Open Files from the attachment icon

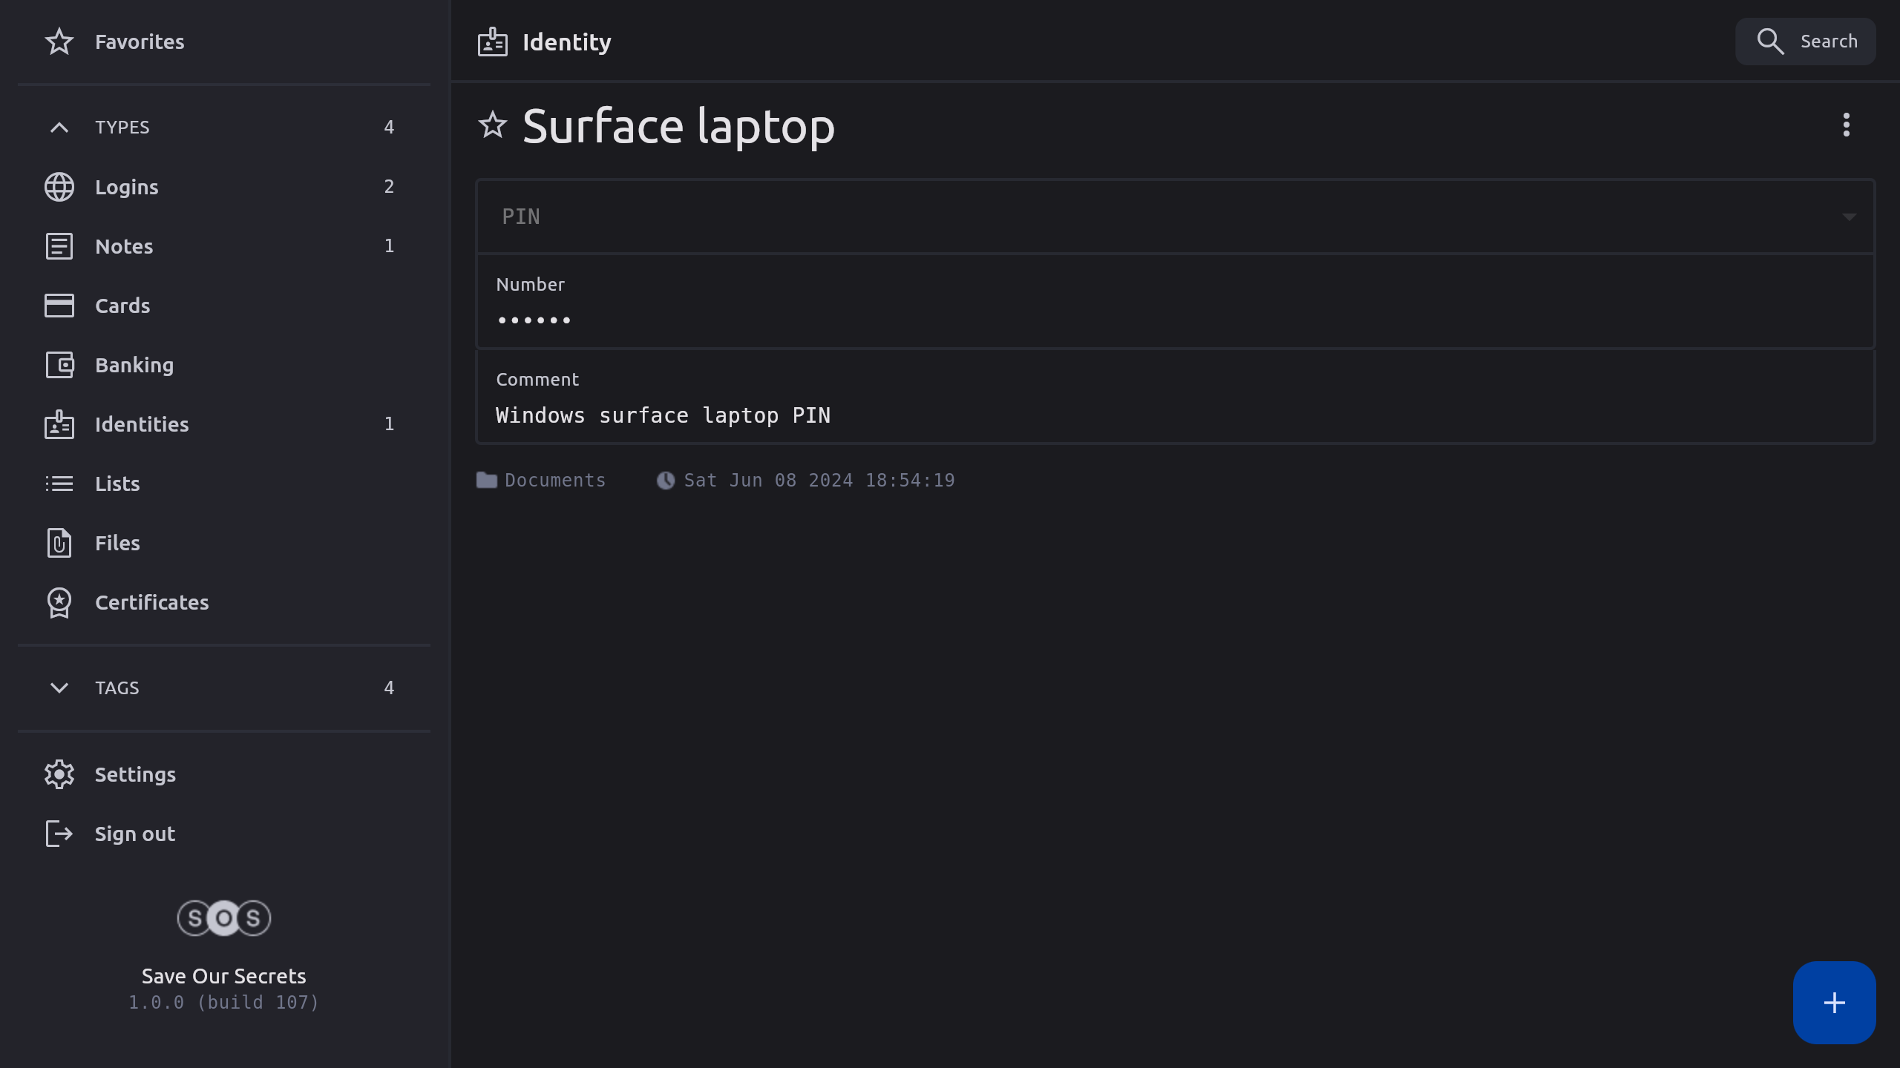coord(59,543)
